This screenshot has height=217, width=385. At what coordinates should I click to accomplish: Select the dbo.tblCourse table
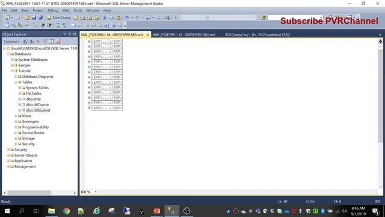(x=37, y=104)
